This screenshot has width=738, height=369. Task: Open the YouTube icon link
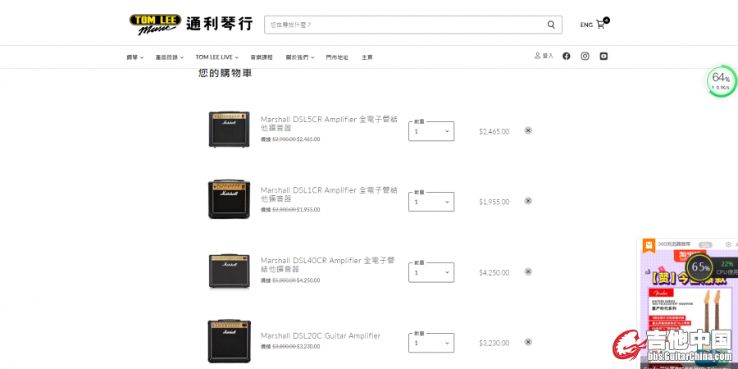[x=604, y=56]
